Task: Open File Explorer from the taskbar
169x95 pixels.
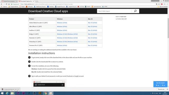Action: click(12, 93)
